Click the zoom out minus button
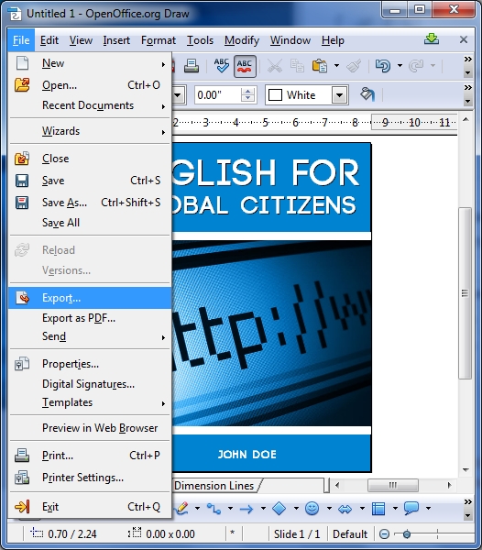The image size is (482, 550). (385, 534)
